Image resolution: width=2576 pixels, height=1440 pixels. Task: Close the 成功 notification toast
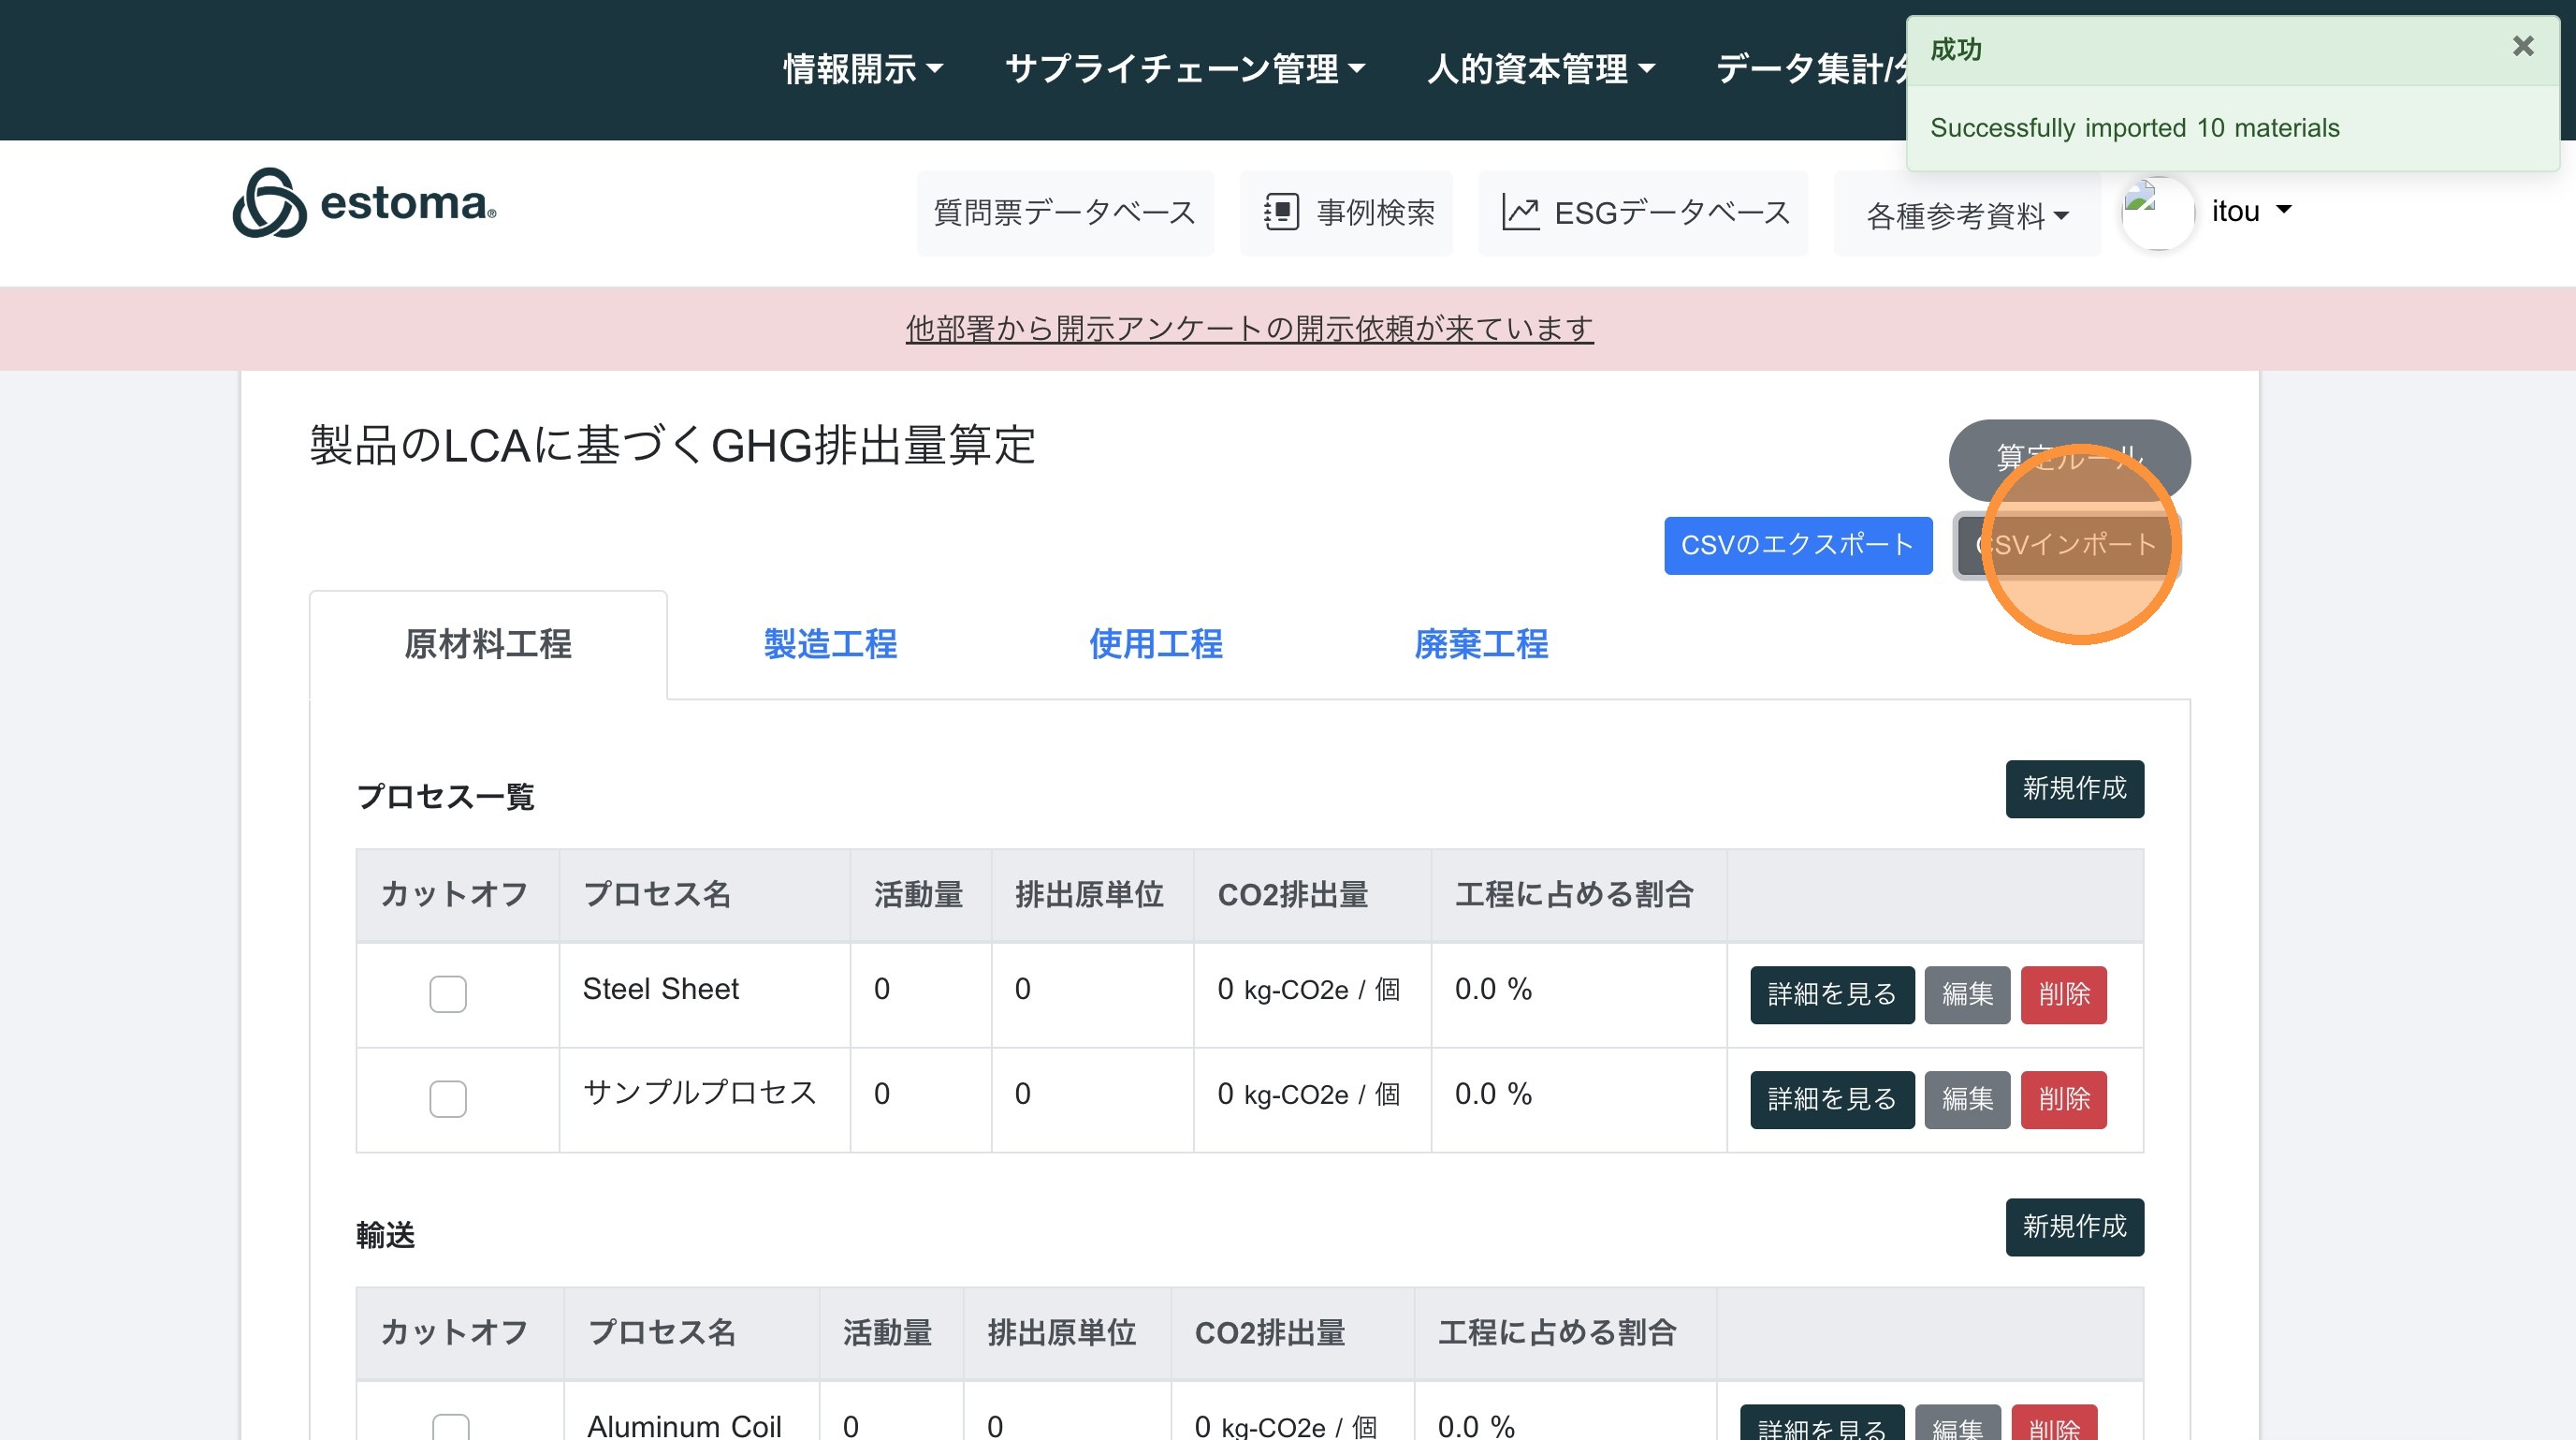tap(2522, 46)
